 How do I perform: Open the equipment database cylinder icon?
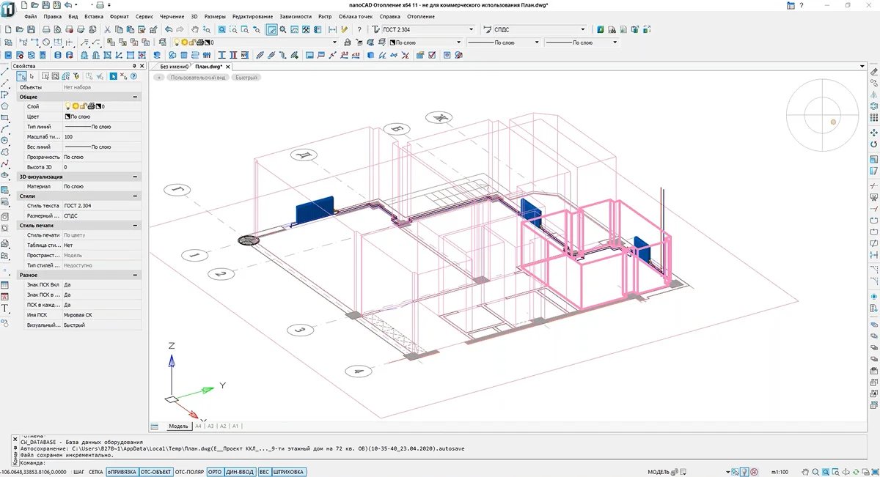click(57, 54)
